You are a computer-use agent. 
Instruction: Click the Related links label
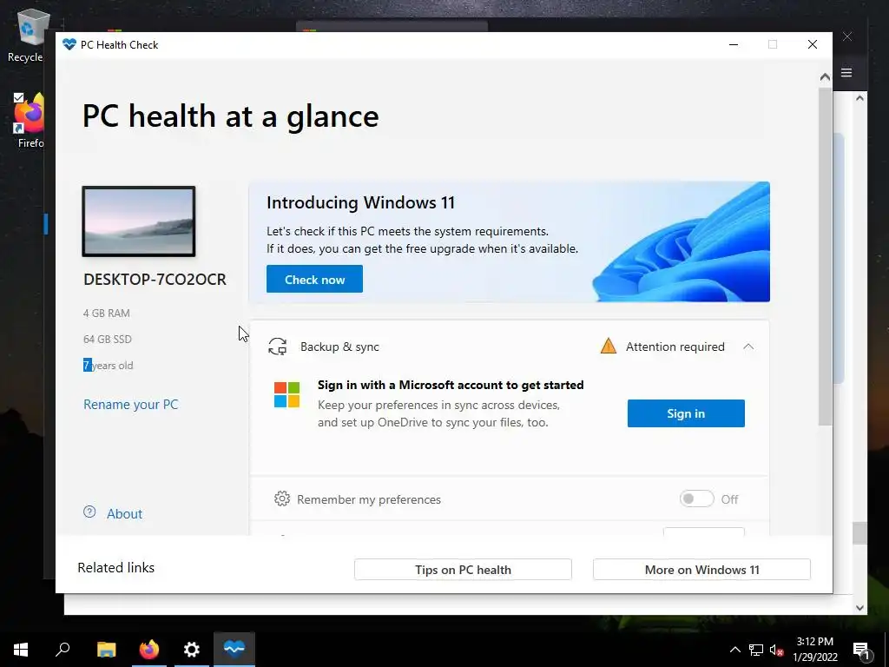pos(116,568)
